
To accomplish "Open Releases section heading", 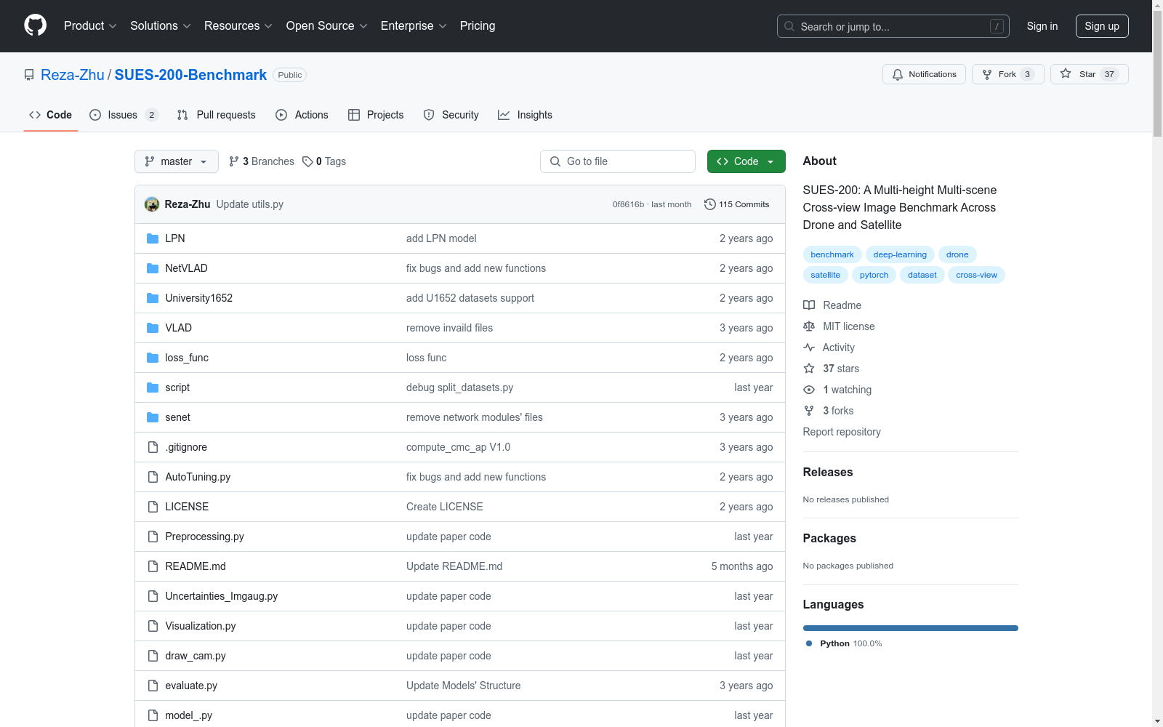I will click(828, 472).
